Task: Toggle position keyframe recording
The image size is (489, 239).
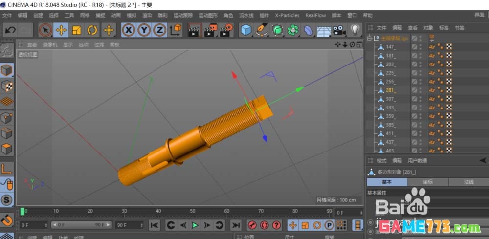Action: 292,225
